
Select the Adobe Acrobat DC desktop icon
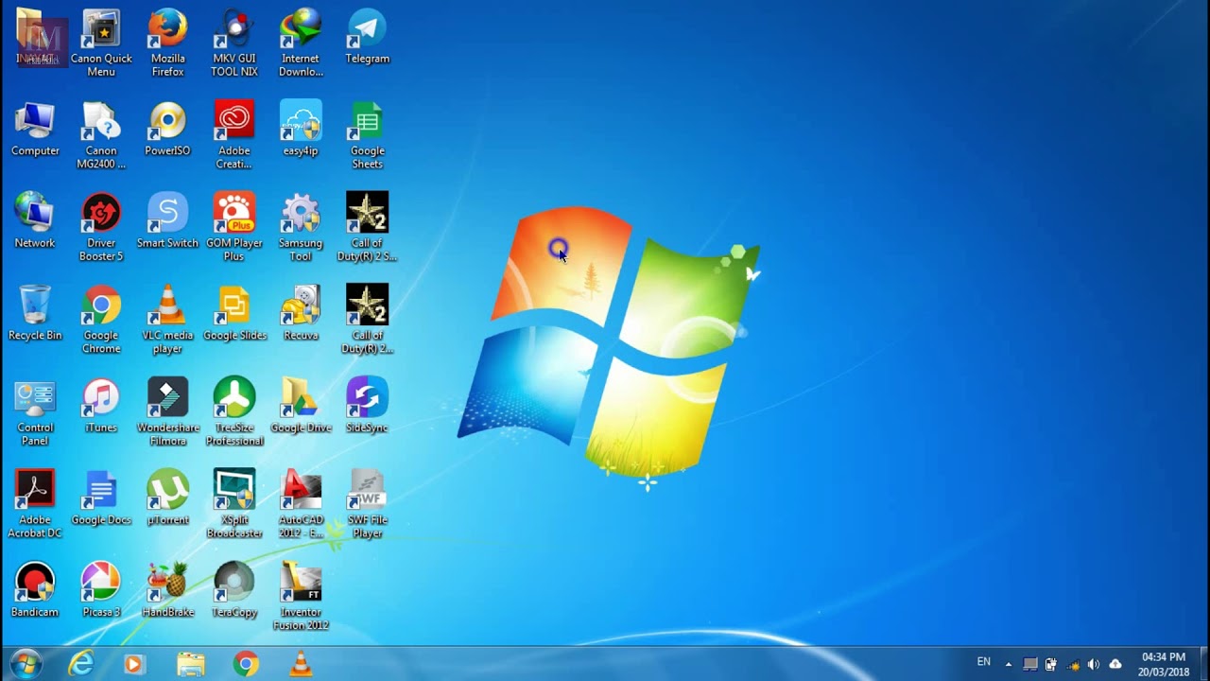[35, 504]
